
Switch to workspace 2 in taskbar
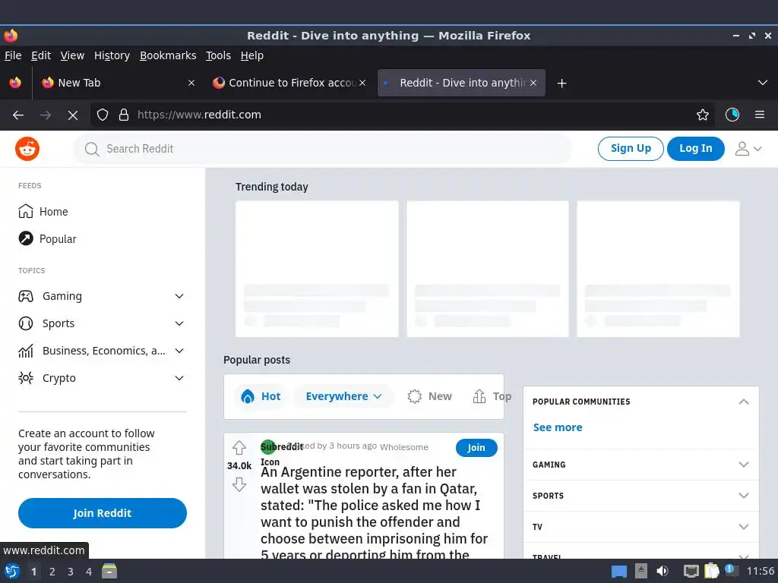click(x=52, y=572)
